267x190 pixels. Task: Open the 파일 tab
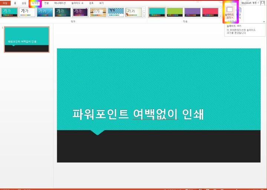pyautogui.click(x=5, y=3)
